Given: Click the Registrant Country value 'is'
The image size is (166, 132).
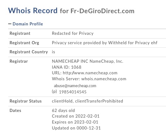Looking at the screenshot, I should (53, 52).
